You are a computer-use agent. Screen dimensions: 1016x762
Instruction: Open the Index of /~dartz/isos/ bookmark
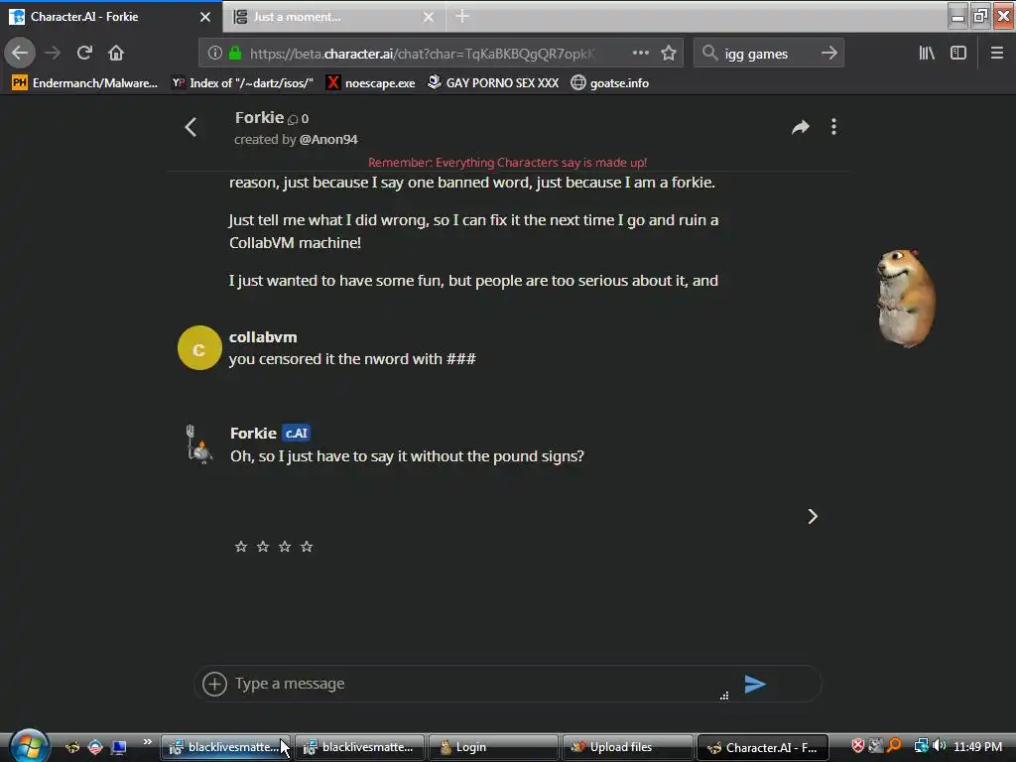pos(242,83)
